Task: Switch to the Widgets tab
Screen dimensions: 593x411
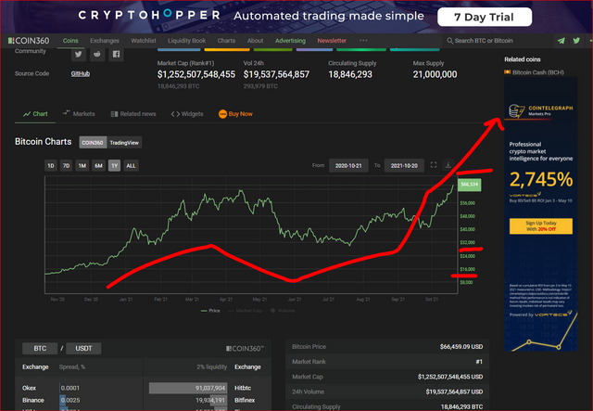Action: click(187, 113)
